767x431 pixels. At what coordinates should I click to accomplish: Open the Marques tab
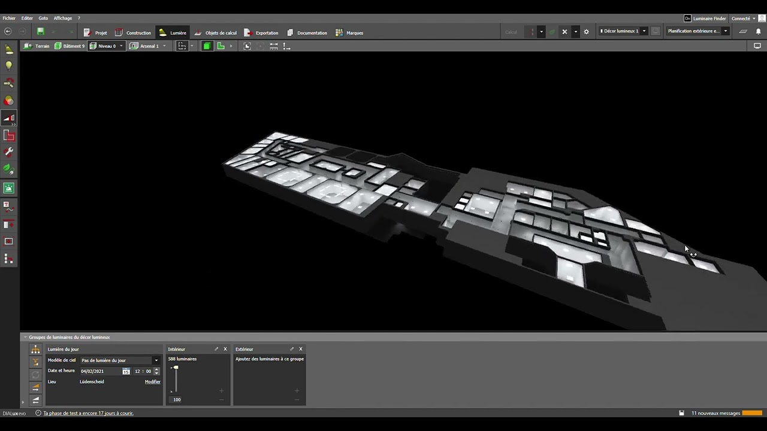(349, 32)
